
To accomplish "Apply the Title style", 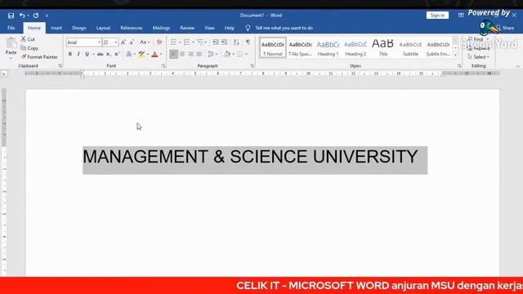I will click(x=383, y=47).
